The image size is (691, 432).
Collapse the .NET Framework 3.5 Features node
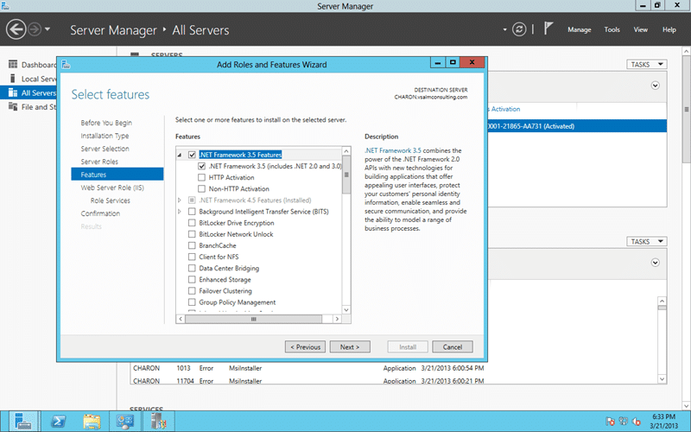180,155
